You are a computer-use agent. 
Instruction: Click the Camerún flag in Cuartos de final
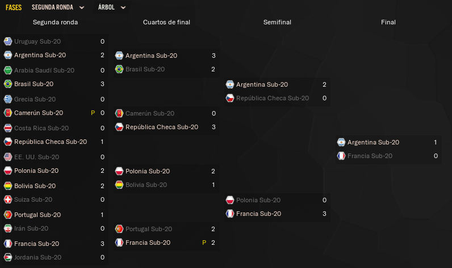click(x=119, y=113)
